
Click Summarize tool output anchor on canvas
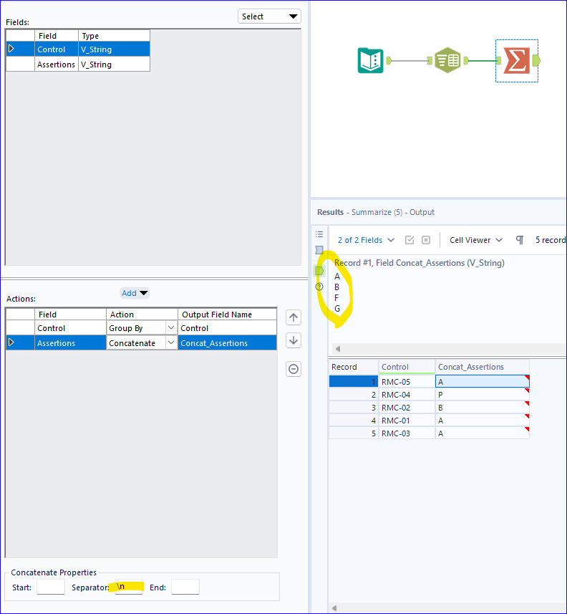click(x=536, y=60)
